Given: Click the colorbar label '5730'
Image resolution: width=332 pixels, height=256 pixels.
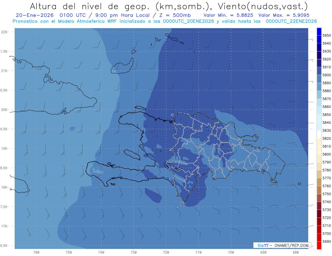Looking at the screenshot, I should point(326,210).
